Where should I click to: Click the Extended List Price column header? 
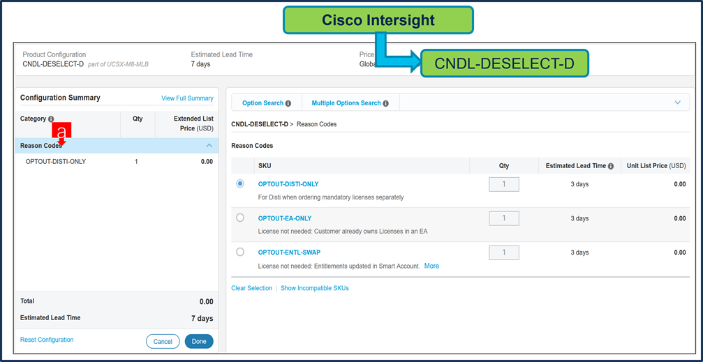pos(193,123)
